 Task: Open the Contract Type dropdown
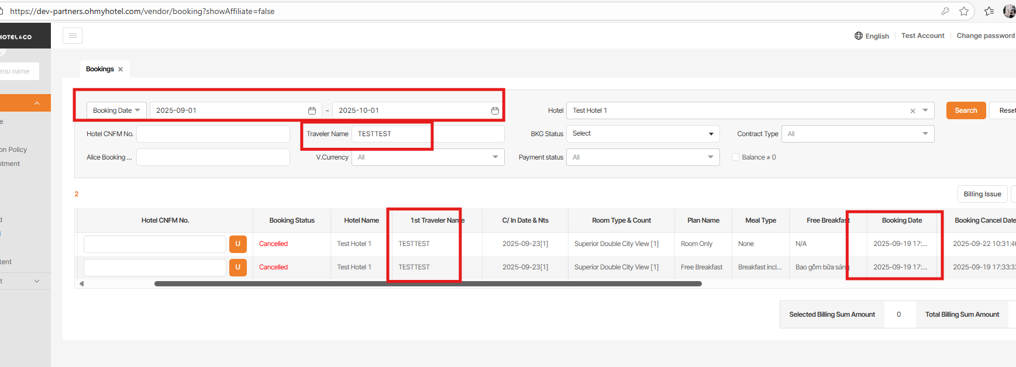pos(857,134)
